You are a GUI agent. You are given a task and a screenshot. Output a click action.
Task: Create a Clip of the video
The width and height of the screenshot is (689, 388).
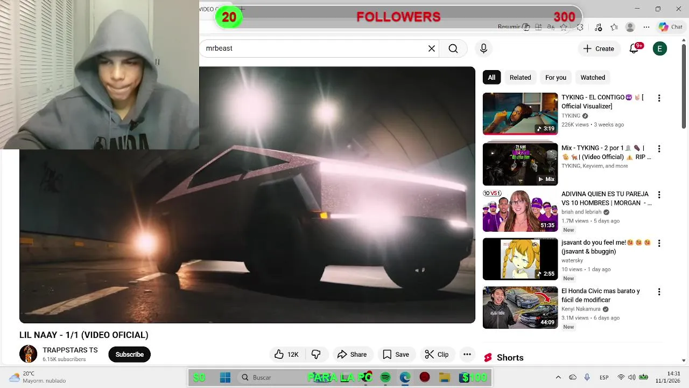tap(437, 354)
